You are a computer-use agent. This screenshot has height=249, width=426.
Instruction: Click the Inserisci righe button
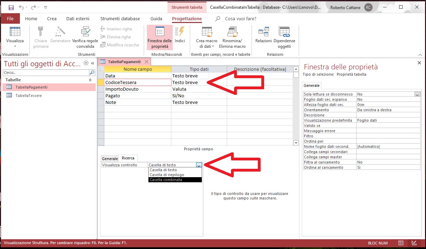(117, 29)
